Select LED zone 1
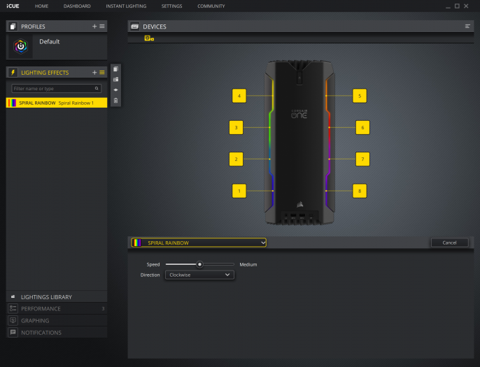The image size is (480, 367). click(239, 191)
